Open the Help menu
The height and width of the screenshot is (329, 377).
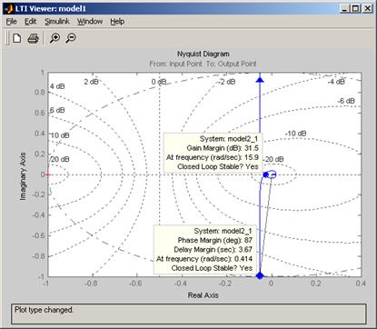[x=117, y=22]
